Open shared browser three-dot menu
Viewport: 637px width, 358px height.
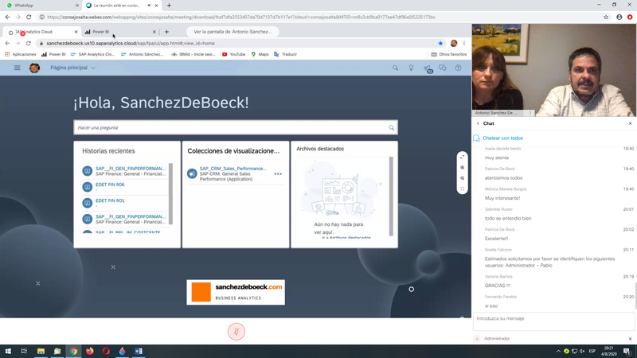(464, 43)
